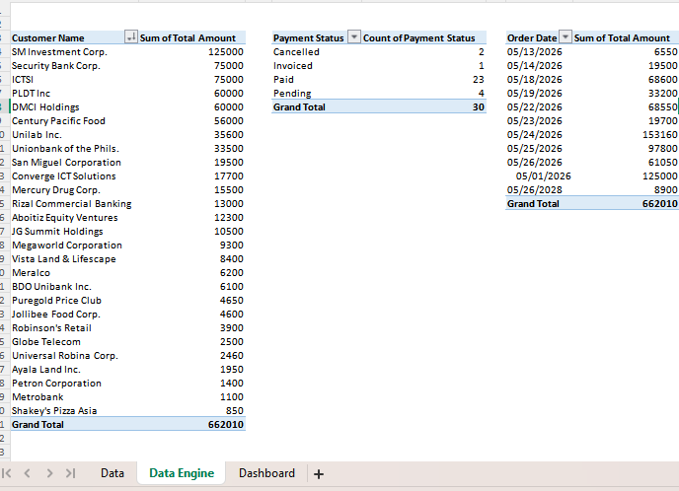Switch to the Data sheet tab
The width and height of the screenshot is (679, 491).
tap(113, 473)
